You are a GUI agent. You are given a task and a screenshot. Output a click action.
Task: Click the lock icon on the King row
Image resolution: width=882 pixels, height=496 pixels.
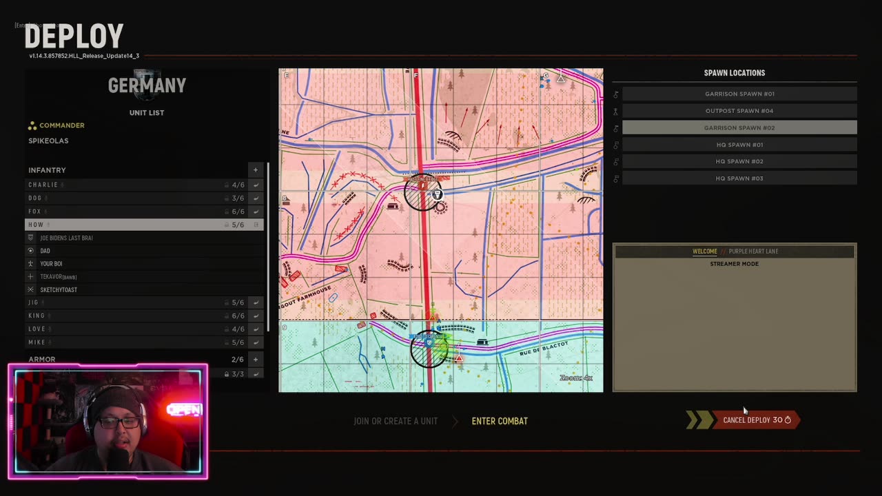(226, 316)
